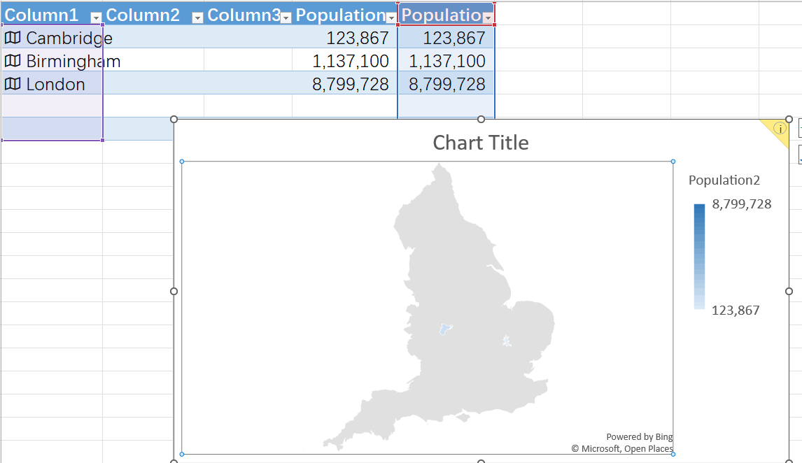Open the Population2 column filter dropdown
Screen dimensions: 802x463
pos(488,18)
